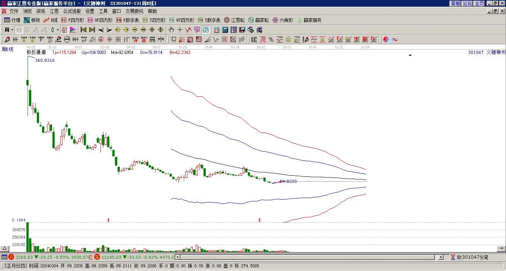506x271 pixels.
Task: Open the 行情 quotes view
Action: click(x=12, y=20)
